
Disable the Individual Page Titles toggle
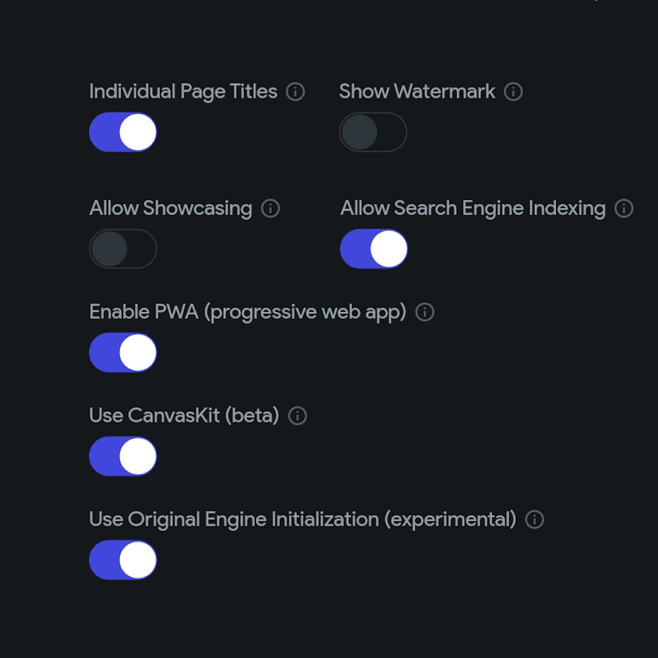coord(123,132)
